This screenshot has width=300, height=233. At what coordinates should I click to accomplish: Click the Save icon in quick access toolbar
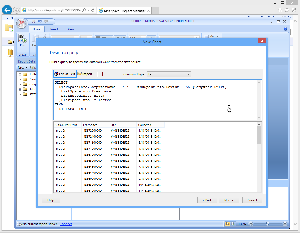[x=34, y=22]
